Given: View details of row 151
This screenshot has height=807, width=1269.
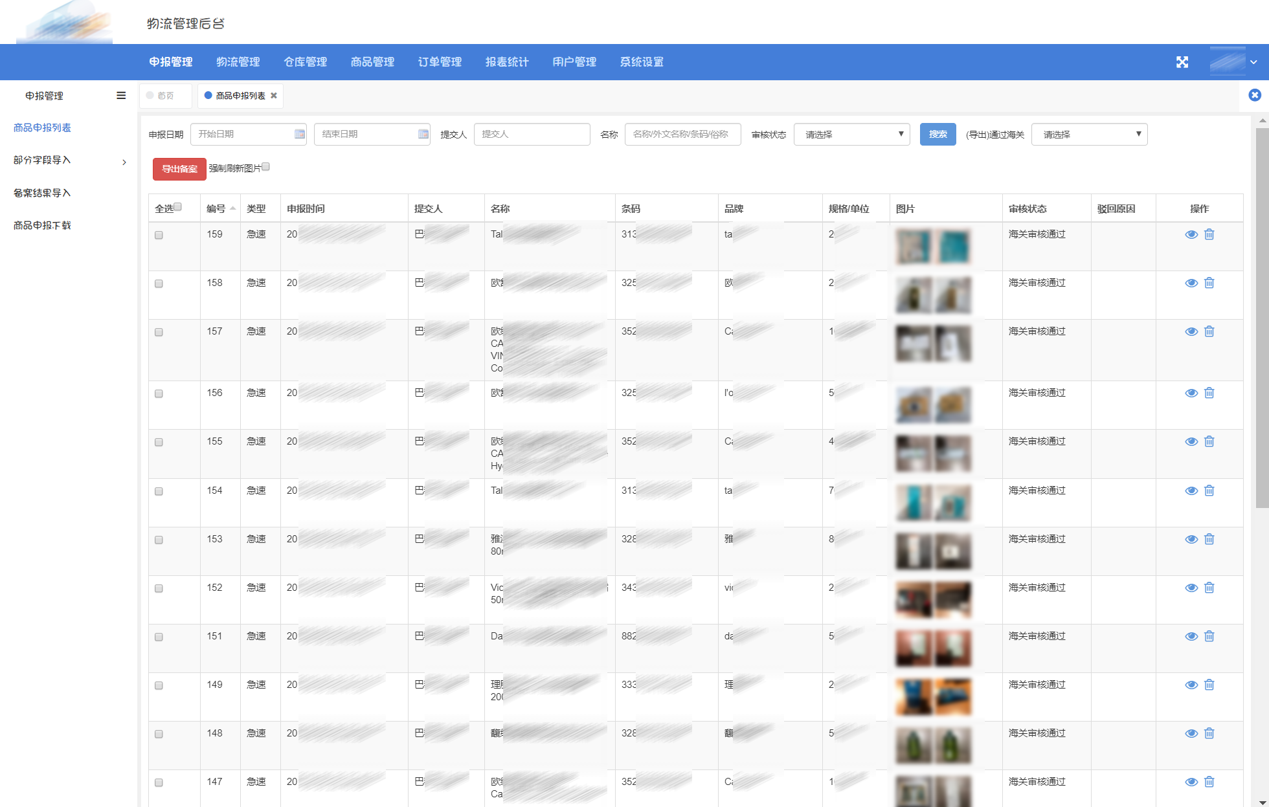Looking at the screenshot, I should click(x=1191, y=636).
